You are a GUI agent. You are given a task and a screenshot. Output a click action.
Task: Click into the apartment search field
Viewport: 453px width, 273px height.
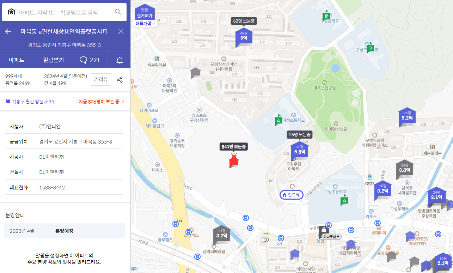(65, 12)
